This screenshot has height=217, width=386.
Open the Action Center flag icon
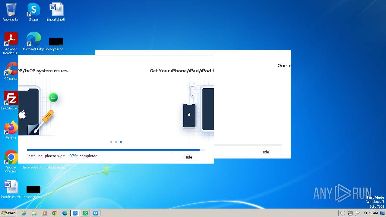tap(357, 213)
